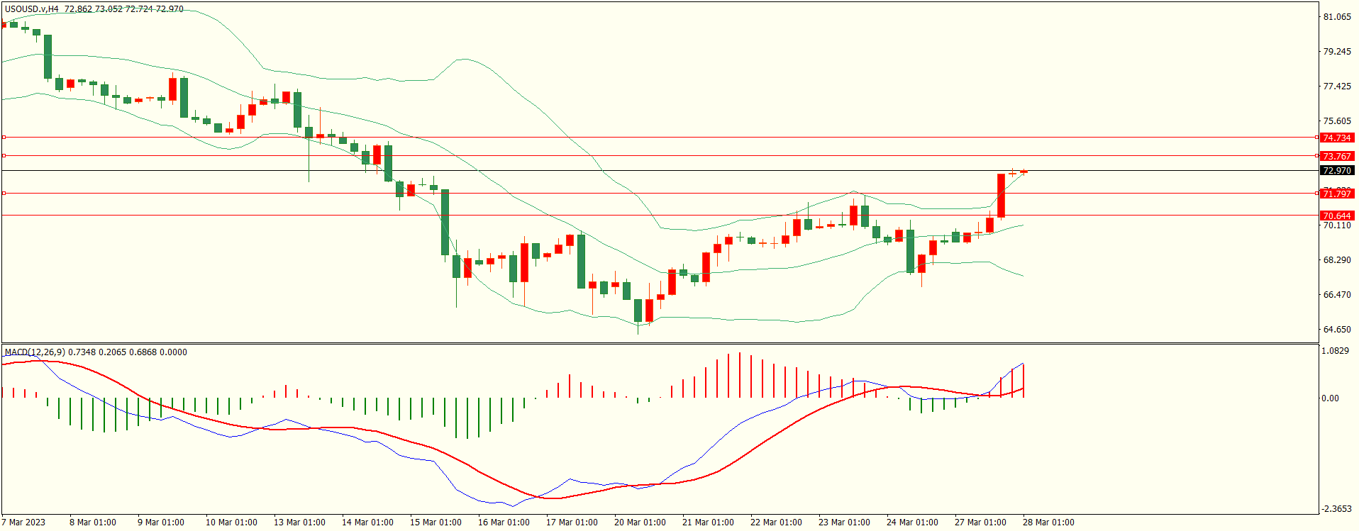The image size is (1359, 531).
Task: Select the left handle of the 71.797 line
Action: click(4, 193)
